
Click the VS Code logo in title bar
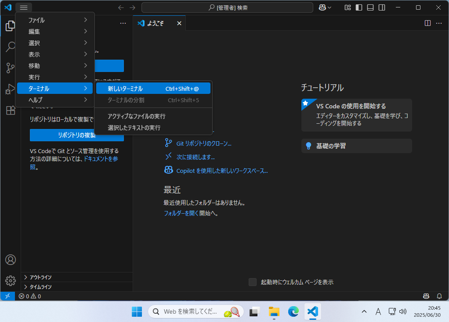click(x=8, y=7)
